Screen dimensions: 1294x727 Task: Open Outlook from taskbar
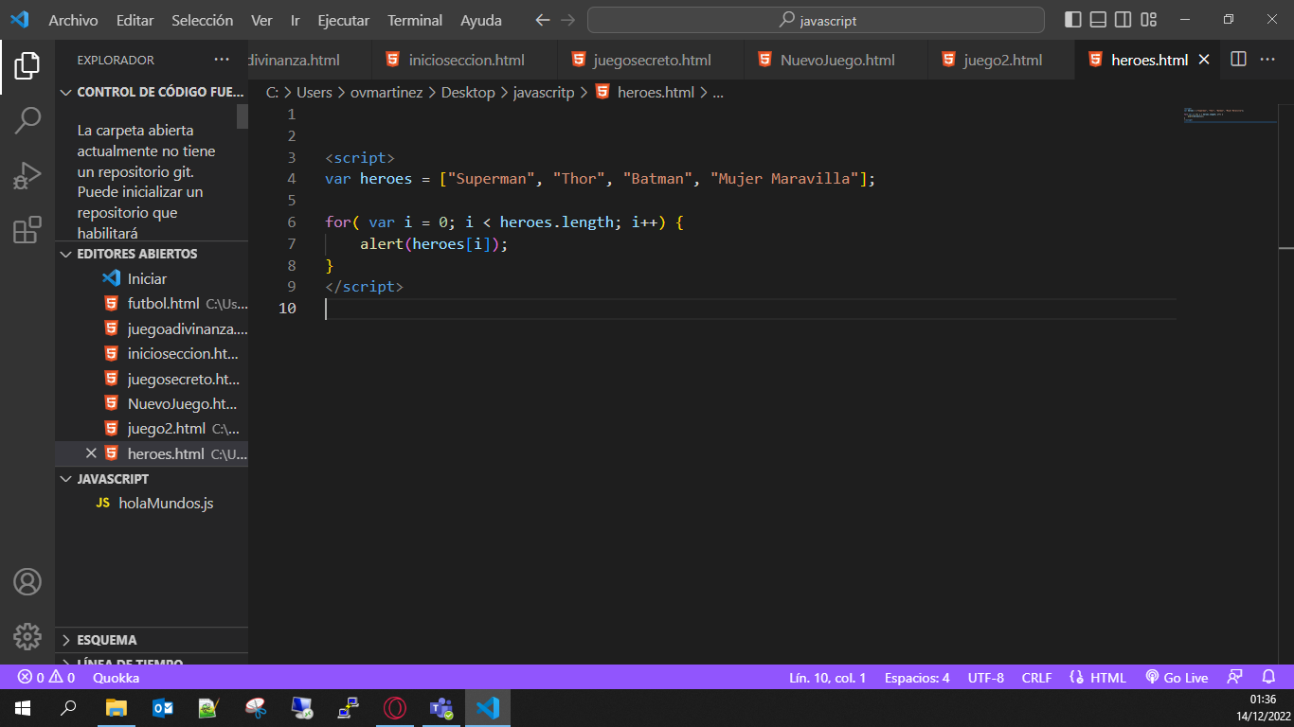point(162,708)
